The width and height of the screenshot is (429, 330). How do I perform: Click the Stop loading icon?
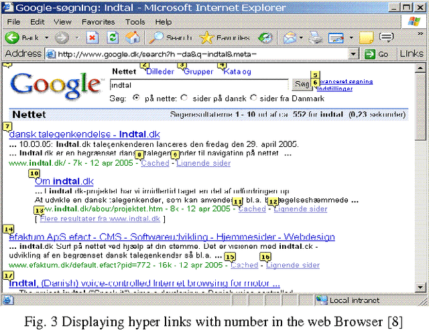coord(93,38)
